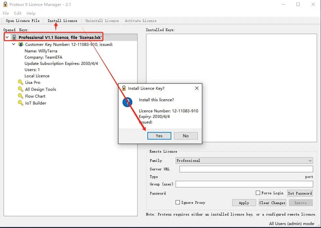Image resolution: width=321 pixels, height=228 pixels.
Task: Select the 'Name: WillyTerra' row
Action: [x=41, y=51]
